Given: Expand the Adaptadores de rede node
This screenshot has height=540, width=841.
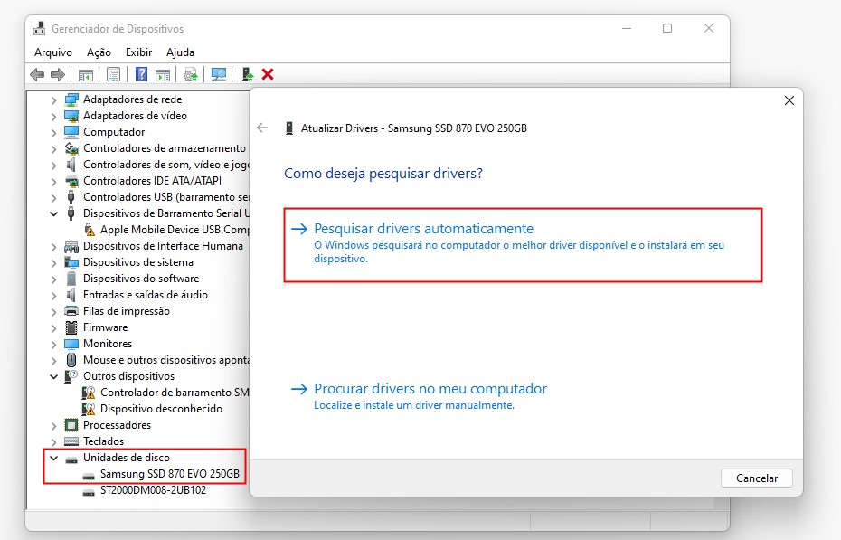Looking at the screenshot, I should click(x=53, y=99).
